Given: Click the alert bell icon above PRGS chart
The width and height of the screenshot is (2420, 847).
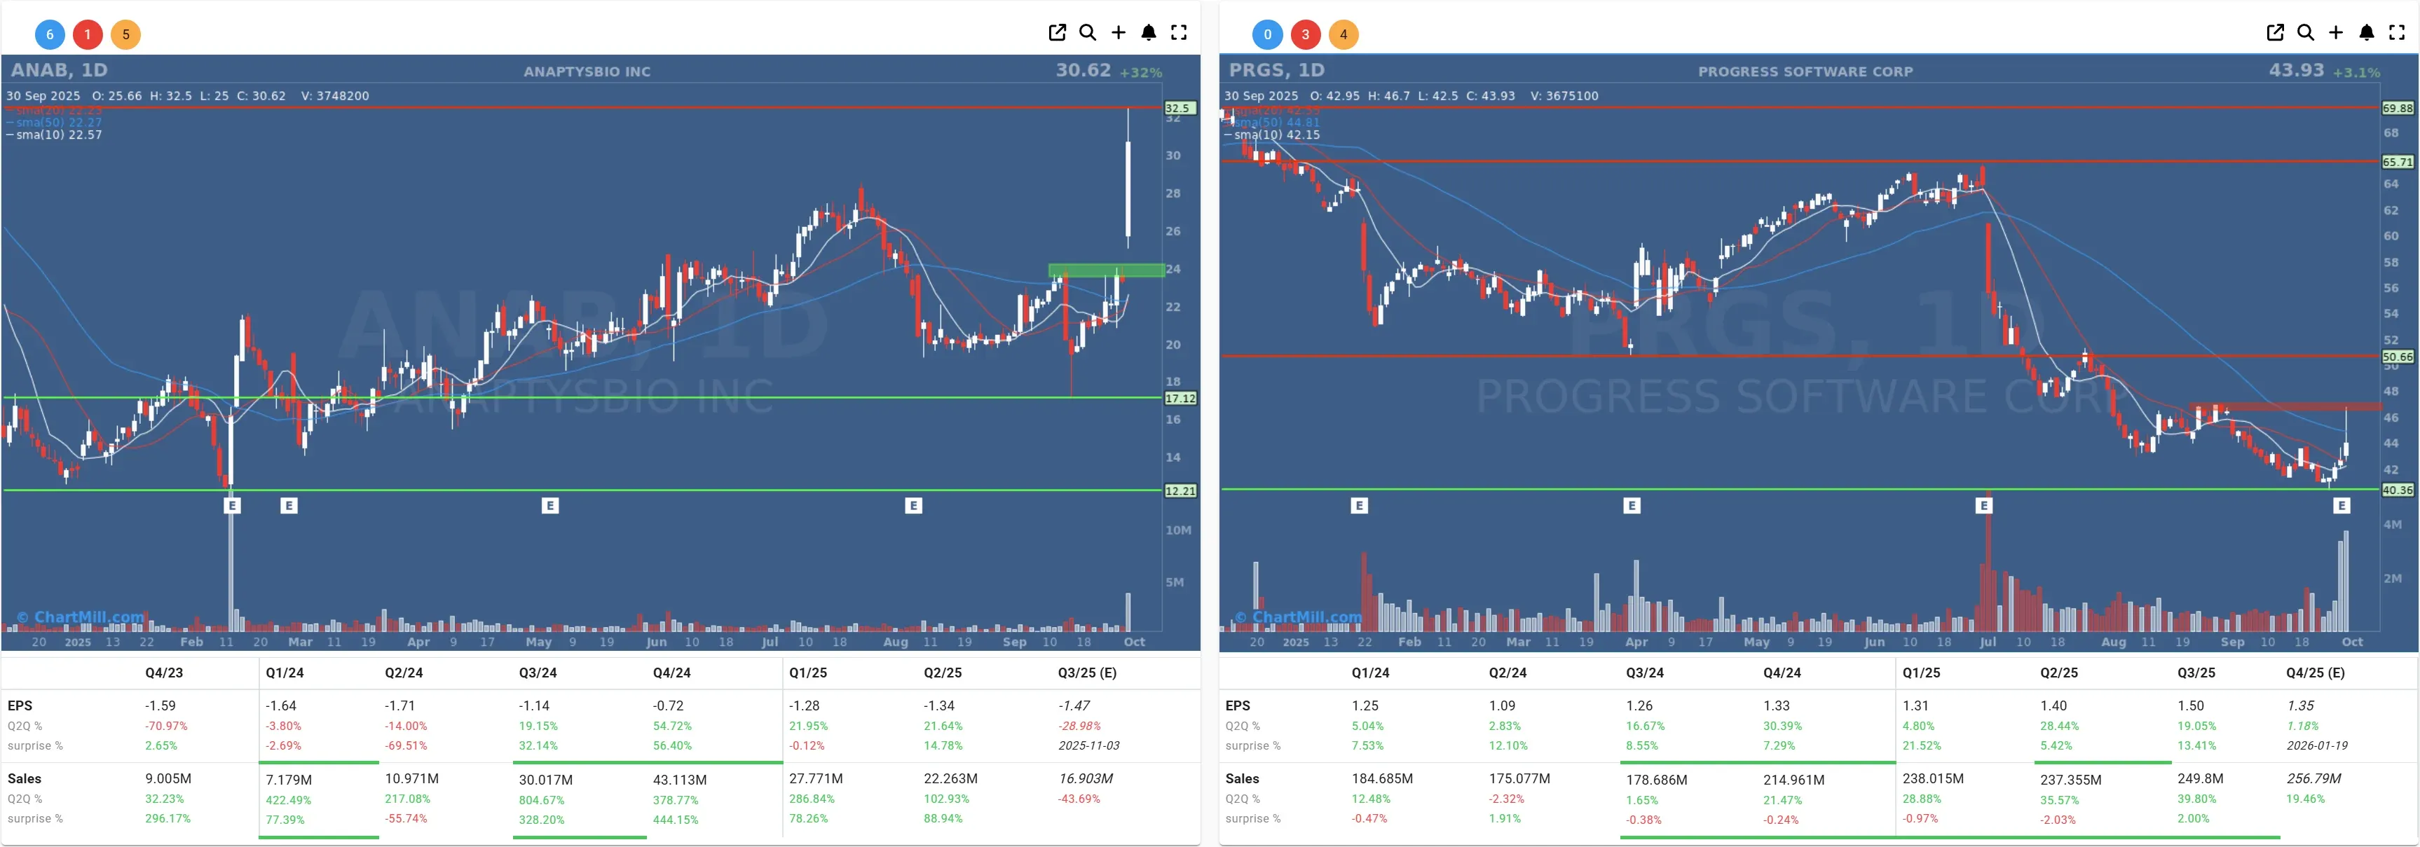Looking at the screenshot, I should point(2367,33).
